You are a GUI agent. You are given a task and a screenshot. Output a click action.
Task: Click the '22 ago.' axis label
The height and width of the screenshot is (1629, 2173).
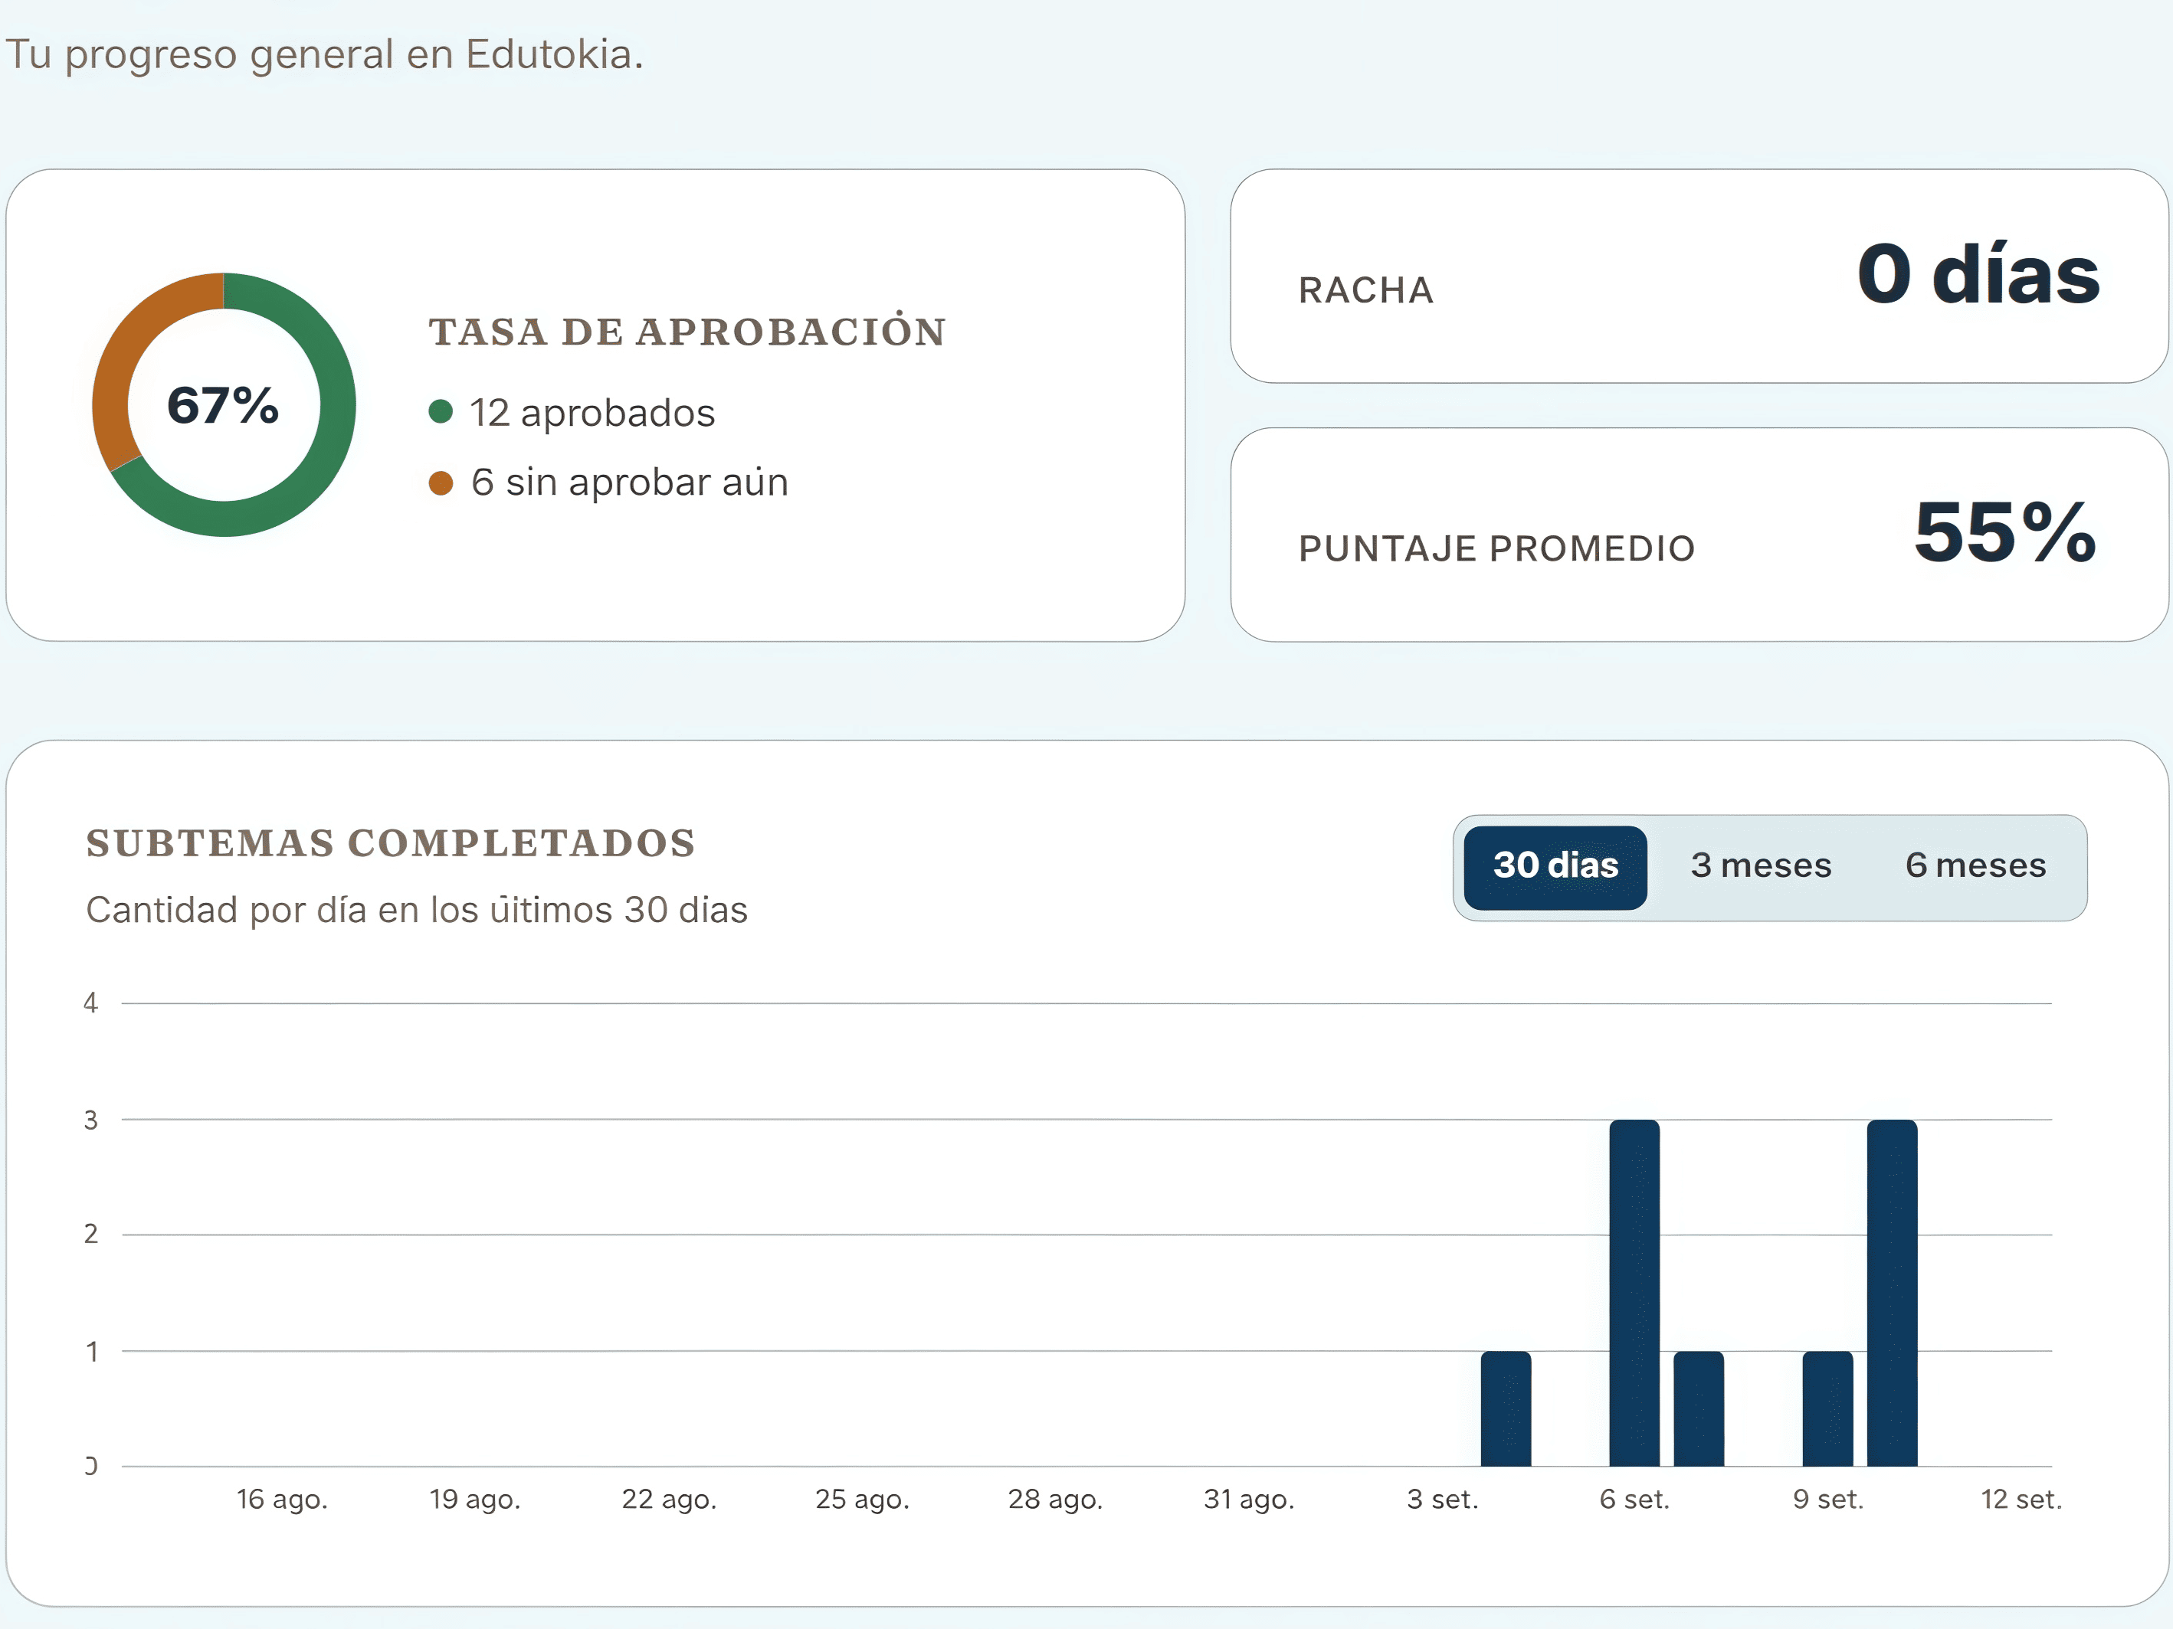tap(668, 1500)
